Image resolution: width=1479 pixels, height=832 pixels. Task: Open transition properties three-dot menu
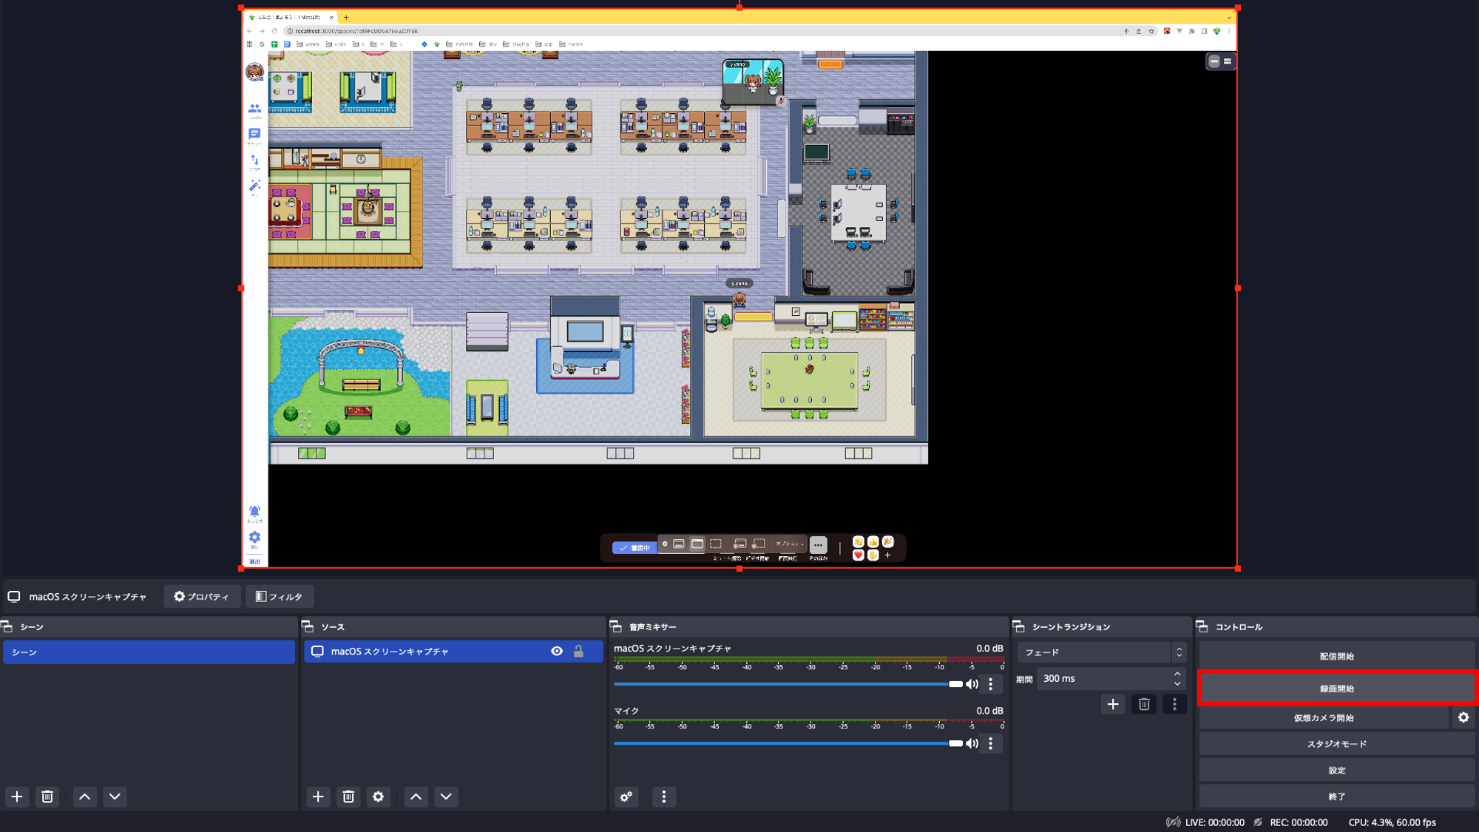[x=1174, y=704]
